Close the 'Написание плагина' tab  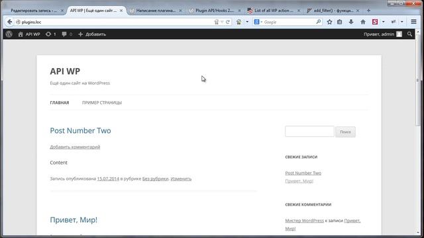click(180, 11)
